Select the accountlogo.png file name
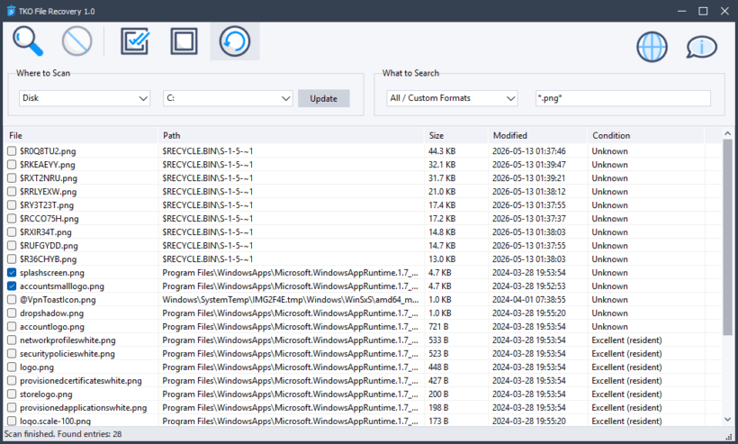 click(x=52, y=327)
